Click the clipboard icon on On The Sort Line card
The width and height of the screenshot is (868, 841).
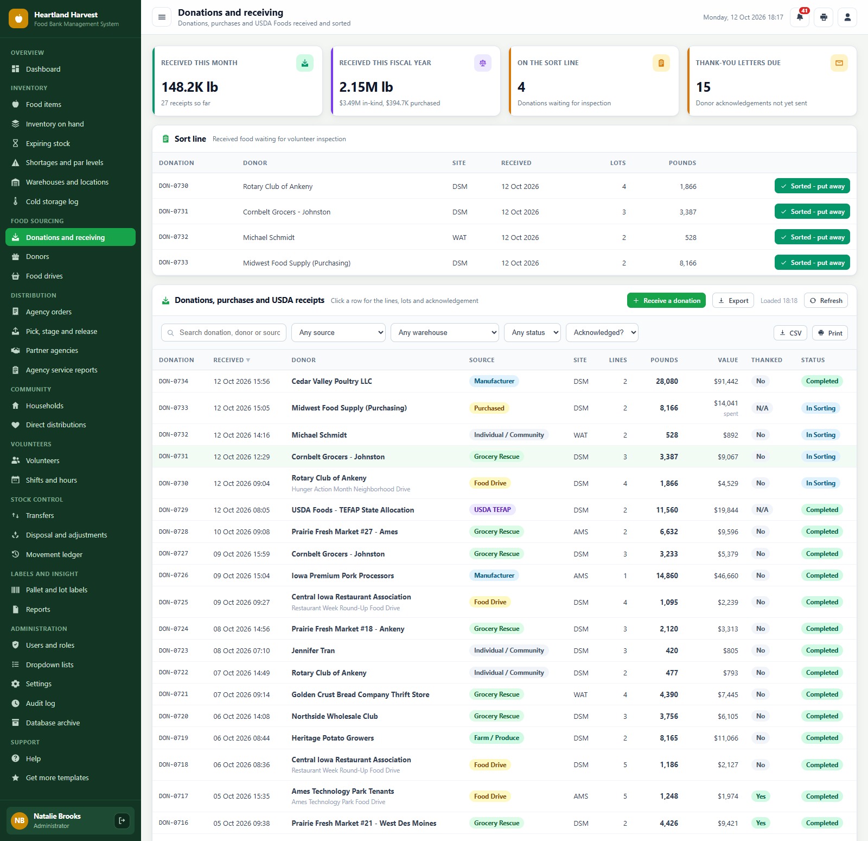(x=661, y=63)
